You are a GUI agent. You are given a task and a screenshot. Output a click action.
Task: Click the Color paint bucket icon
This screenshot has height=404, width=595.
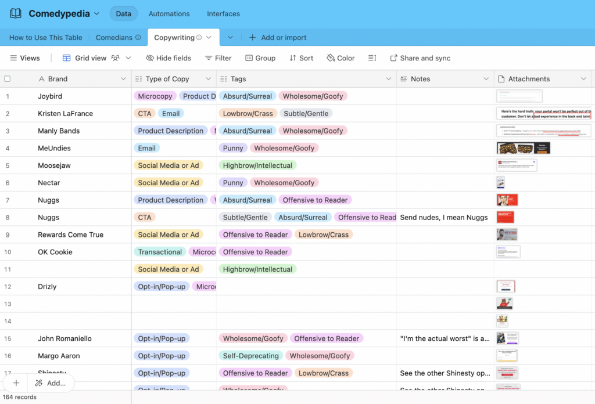pyautogui.click(x=331, y=58)
